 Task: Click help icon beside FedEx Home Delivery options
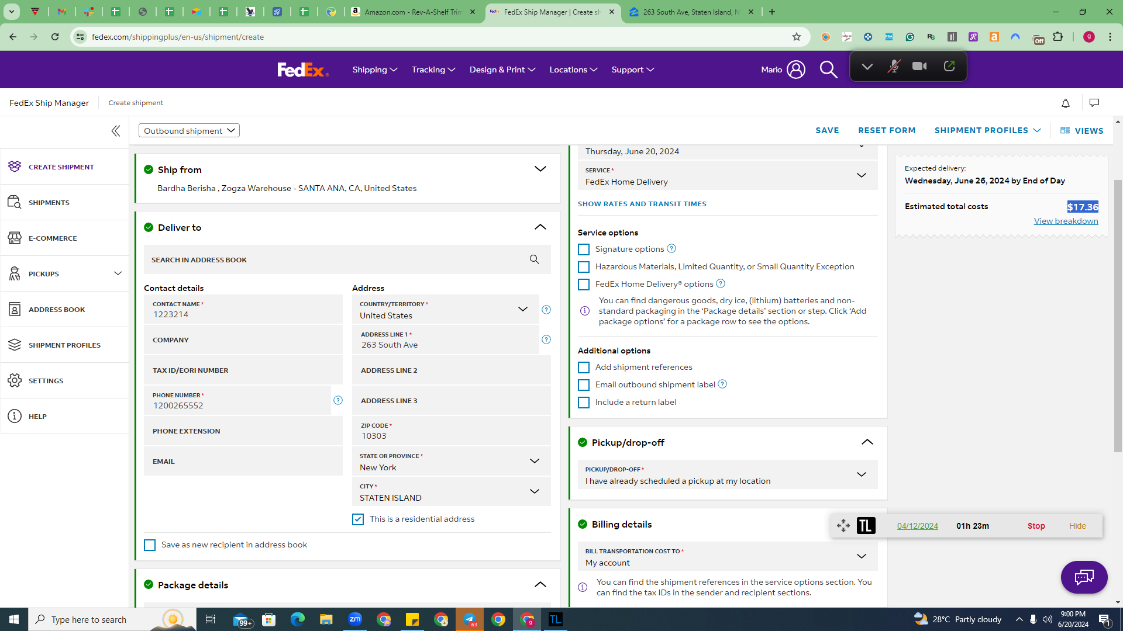(721, 283)
